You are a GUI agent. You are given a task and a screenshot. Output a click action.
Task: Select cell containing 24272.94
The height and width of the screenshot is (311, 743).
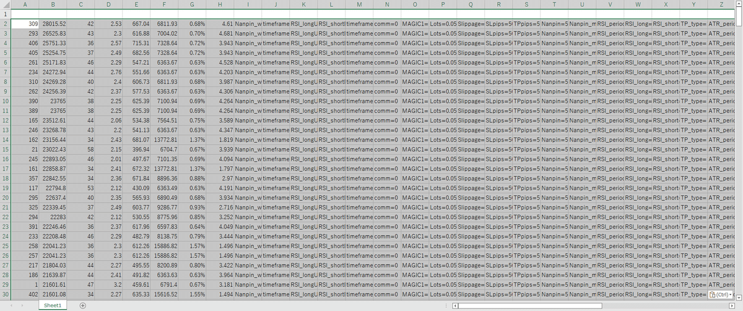coord(53,72)
